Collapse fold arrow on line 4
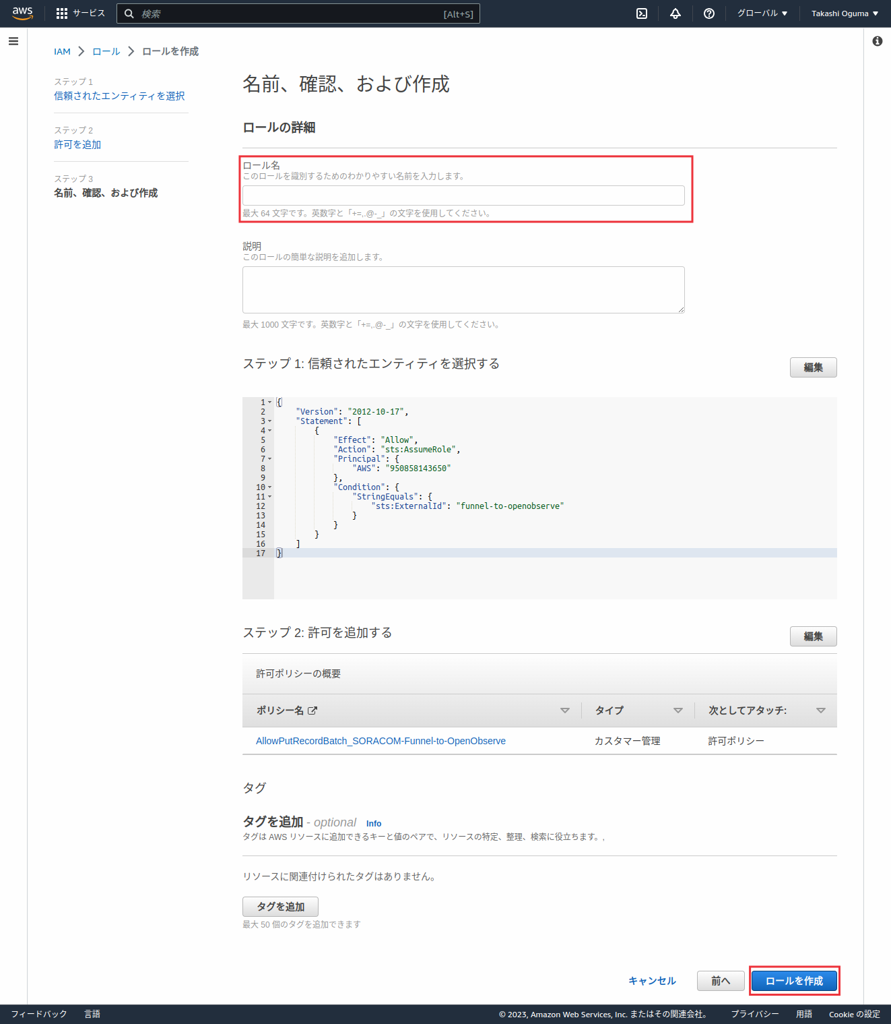The width and height of the screenshot is (891, 1024). [x=270, y=431]
